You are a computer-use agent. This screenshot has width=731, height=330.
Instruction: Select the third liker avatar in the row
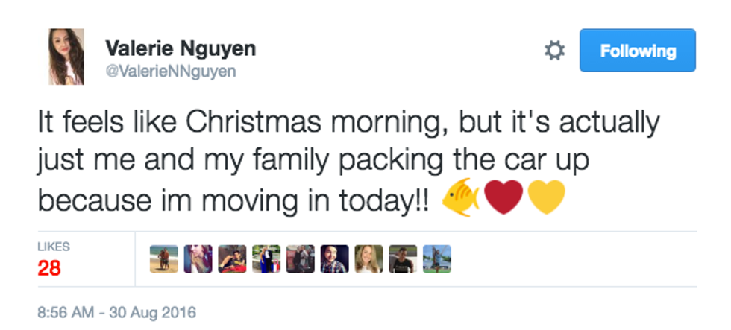click(232, 259)
